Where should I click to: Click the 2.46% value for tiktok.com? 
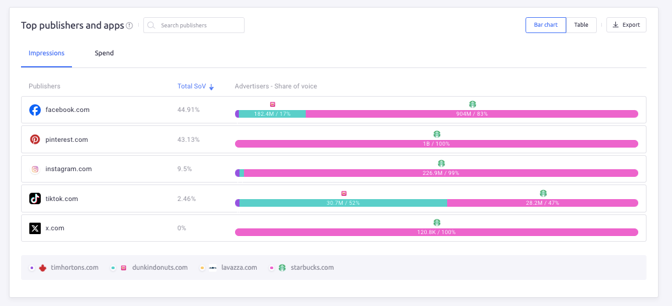point(187,198)
